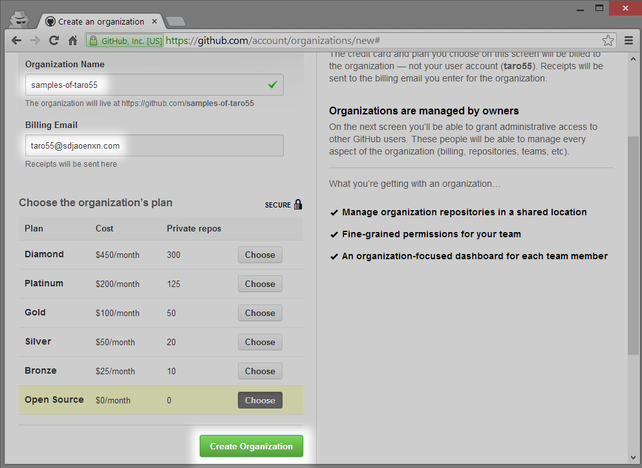Click the green SSL padlock icon
The width and height of the screenshot is (642, 468).
pyautogui.click(x=93, y=41)
